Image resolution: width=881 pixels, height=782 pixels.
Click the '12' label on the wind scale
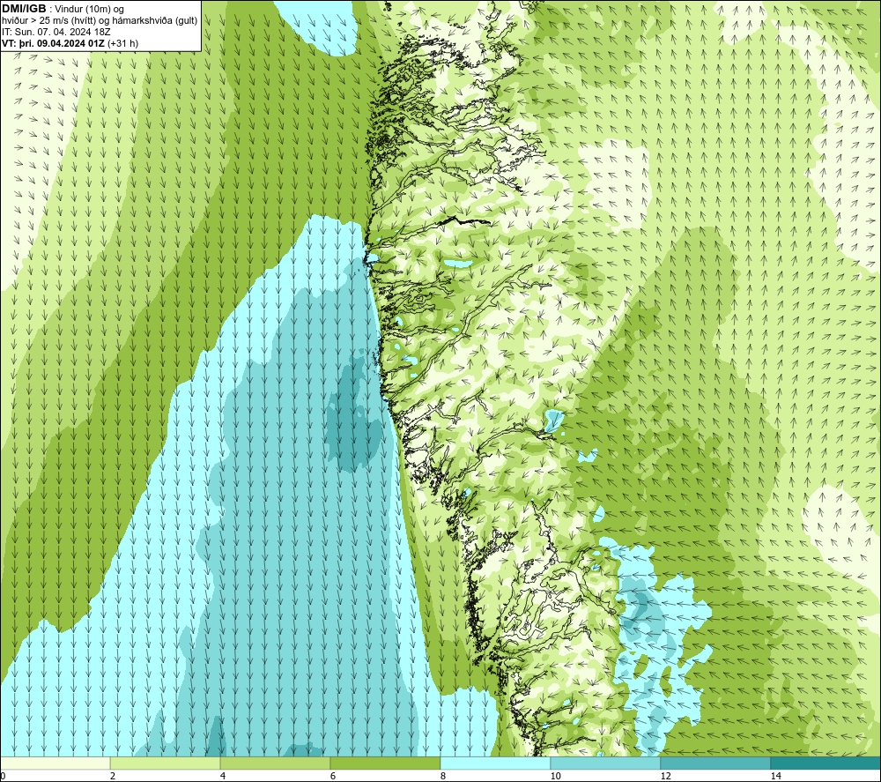click(x=666, y=777)
